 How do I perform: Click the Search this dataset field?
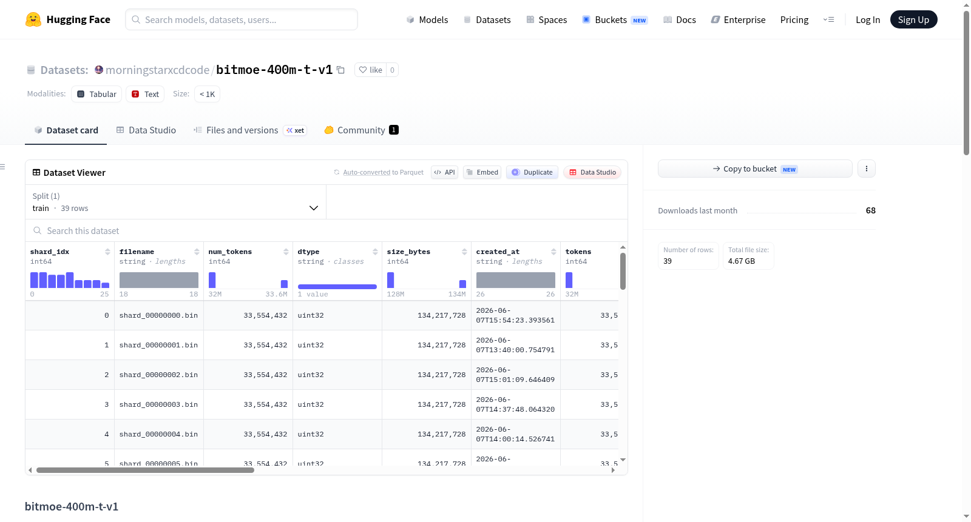[326, 231]
